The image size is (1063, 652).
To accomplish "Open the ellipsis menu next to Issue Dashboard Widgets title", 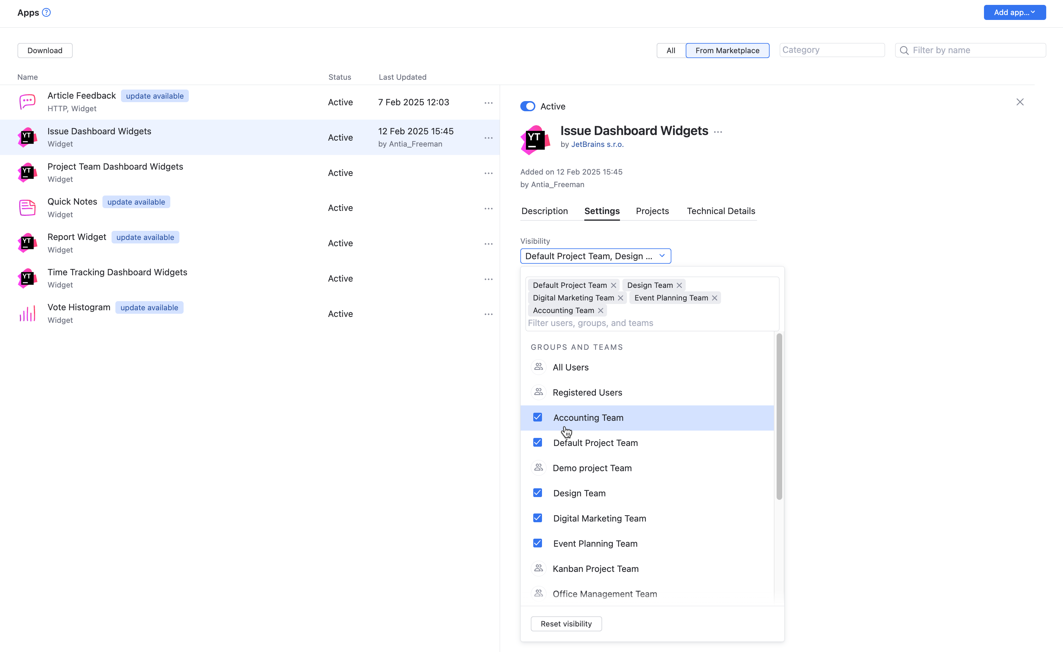I will pyautogui.click(x=718, y=131).
